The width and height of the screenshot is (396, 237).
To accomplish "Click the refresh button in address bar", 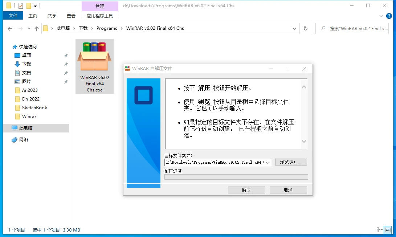I will click(x=305, y=29).
